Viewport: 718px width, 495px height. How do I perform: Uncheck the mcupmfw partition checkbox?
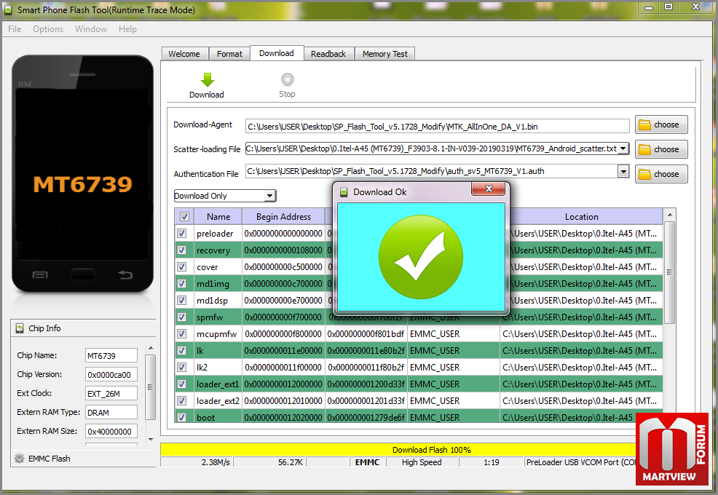coord(182,334)
